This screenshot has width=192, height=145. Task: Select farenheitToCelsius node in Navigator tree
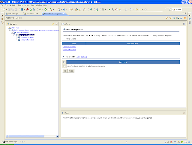click(27, 37)
